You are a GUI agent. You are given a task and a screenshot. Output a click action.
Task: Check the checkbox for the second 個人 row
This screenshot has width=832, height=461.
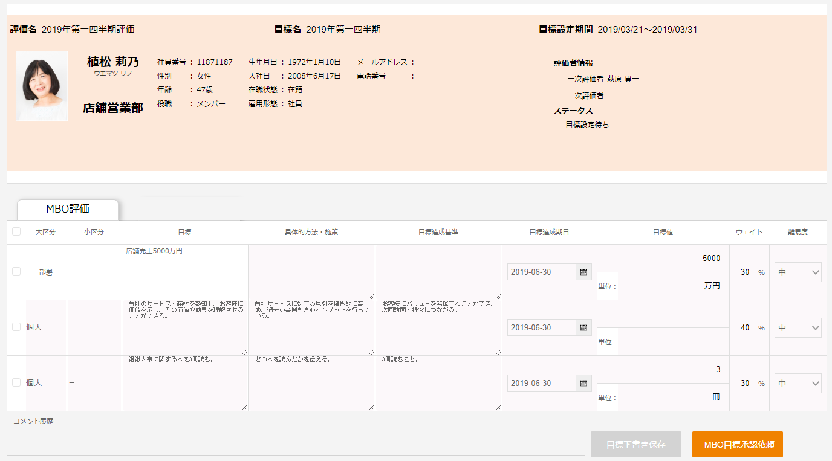coord(16,382)
